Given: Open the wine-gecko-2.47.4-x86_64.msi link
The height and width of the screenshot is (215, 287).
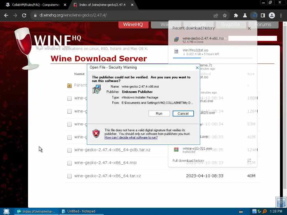Looking at the screenshot, I should [x=105, y=163].
